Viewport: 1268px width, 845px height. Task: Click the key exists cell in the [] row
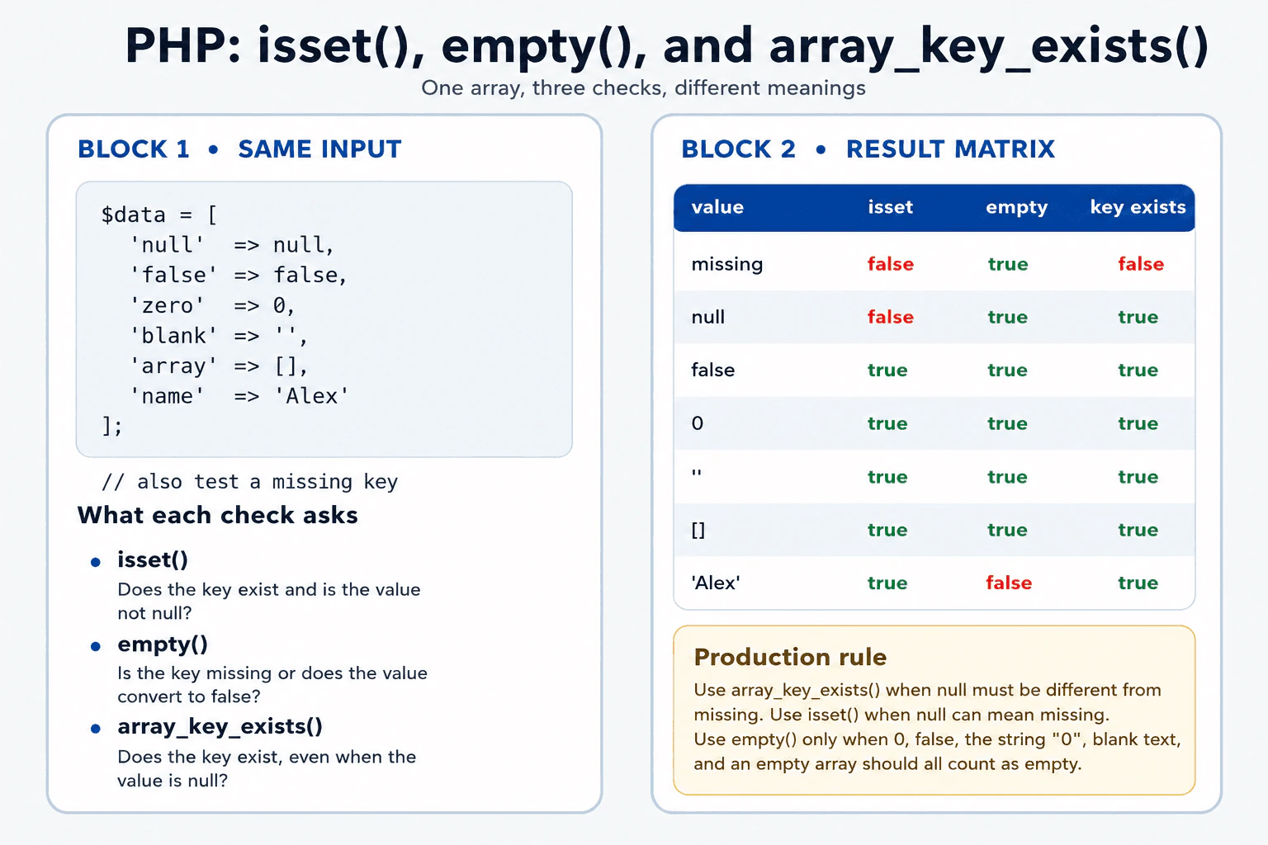tap(1138, 530)
